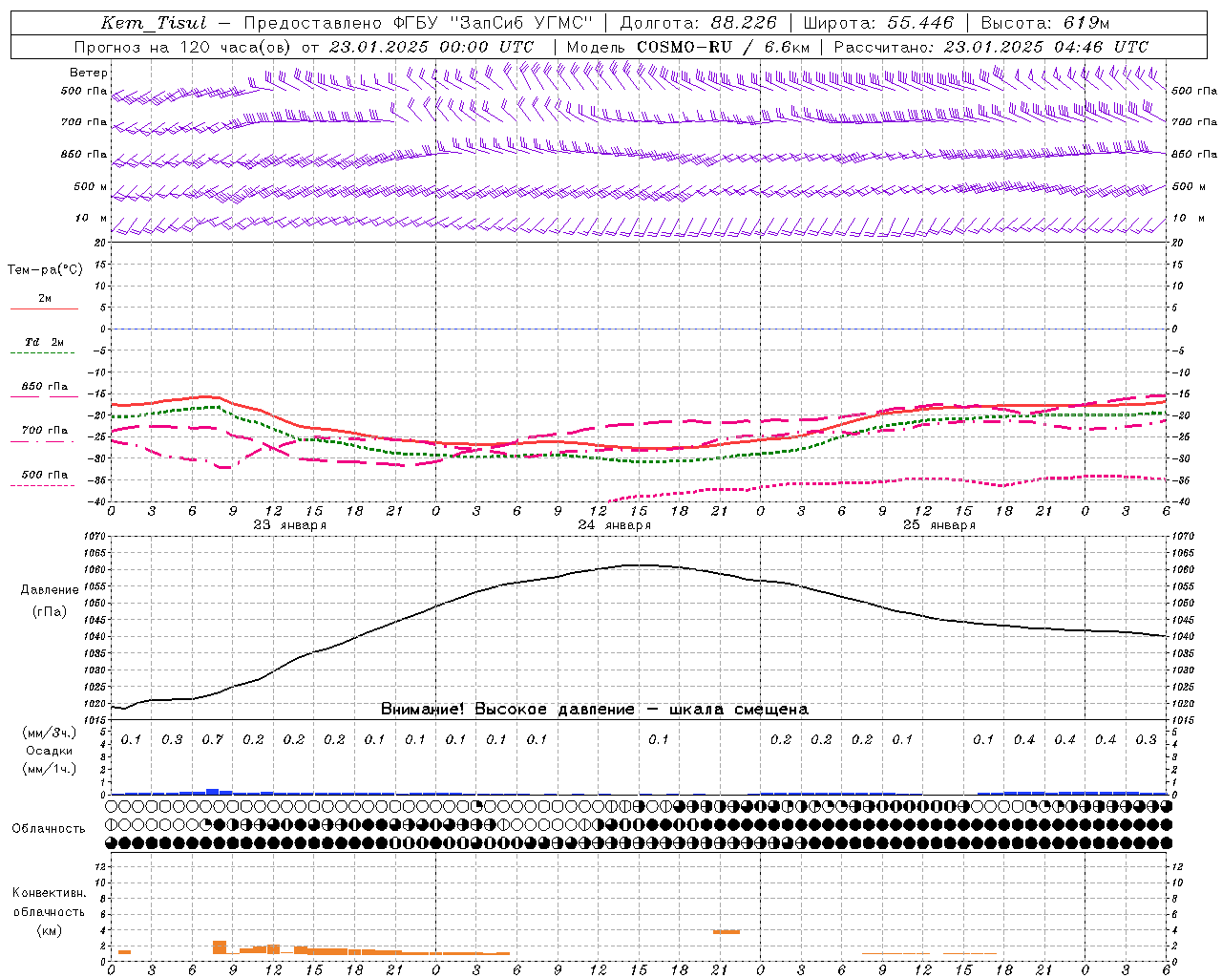Select the text 'Предоставлено ФГБУ "ЗапСиб УГМС"'

pos(416,23)
